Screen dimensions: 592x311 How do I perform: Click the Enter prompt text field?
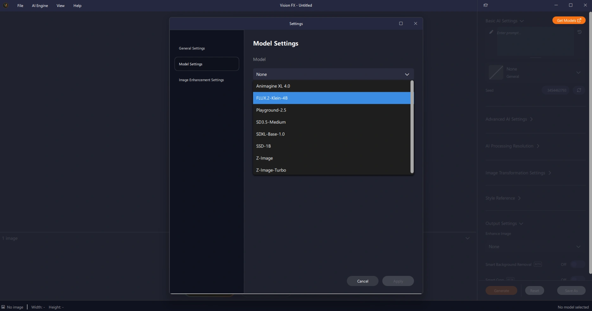click(535, 42)
